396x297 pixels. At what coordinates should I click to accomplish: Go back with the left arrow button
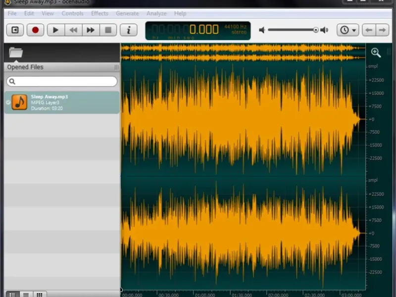369,30
